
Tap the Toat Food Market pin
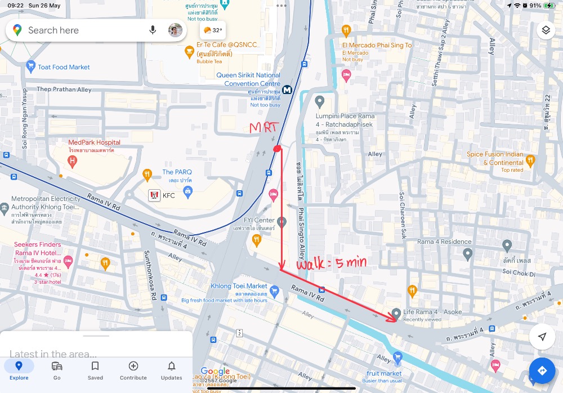31,67
